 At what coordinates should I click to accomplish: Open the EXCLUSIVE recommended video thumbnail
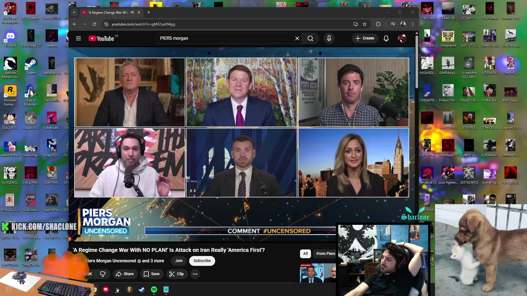coord(318,273)
